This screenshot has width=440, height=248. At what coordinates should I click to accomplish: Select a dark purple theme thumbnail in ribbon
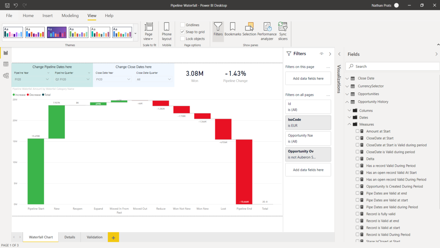point(57,32)
